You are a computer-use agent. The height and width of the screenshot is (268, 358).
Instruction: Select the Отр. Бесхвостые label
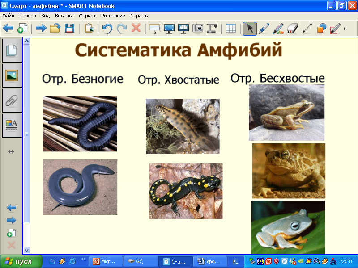point(277,78)
